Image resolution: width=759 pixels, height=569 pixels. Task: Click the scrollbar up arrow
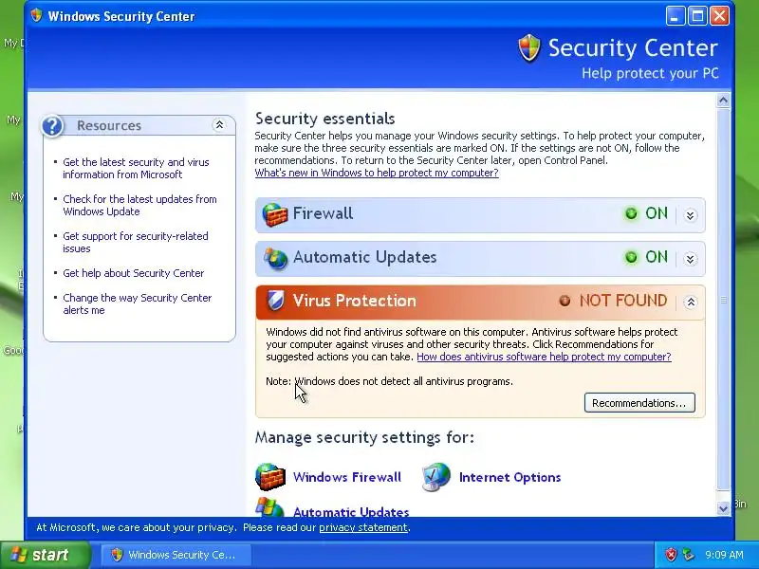[723, 101]
